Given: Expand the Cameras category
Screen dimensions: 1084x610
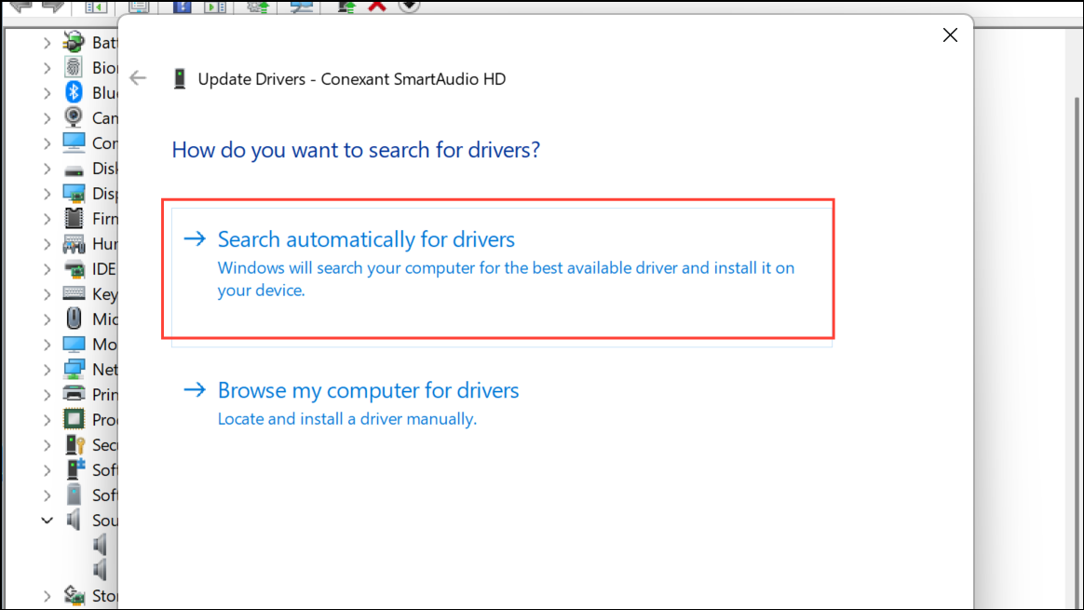Looking at the screenshot, I should (47, 118).
